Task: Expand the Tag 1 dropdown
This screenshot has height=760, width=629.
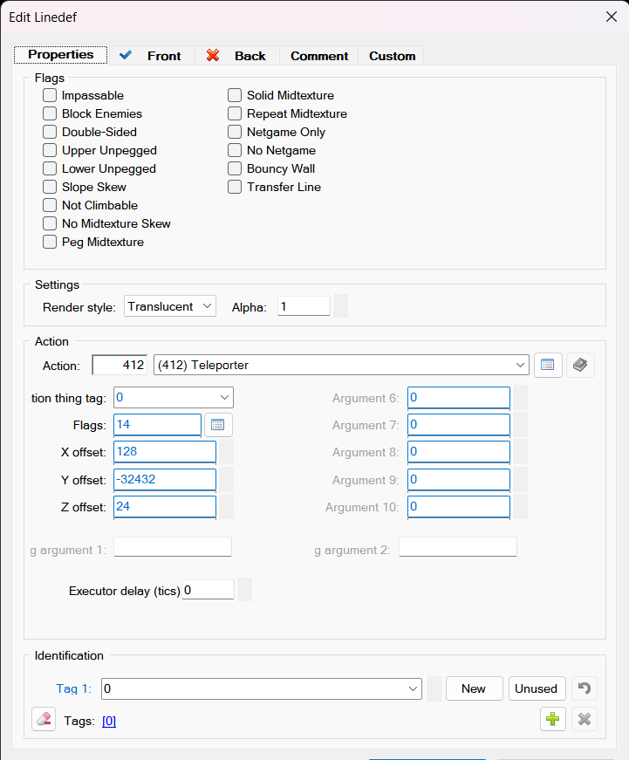Action: [262, 688]
